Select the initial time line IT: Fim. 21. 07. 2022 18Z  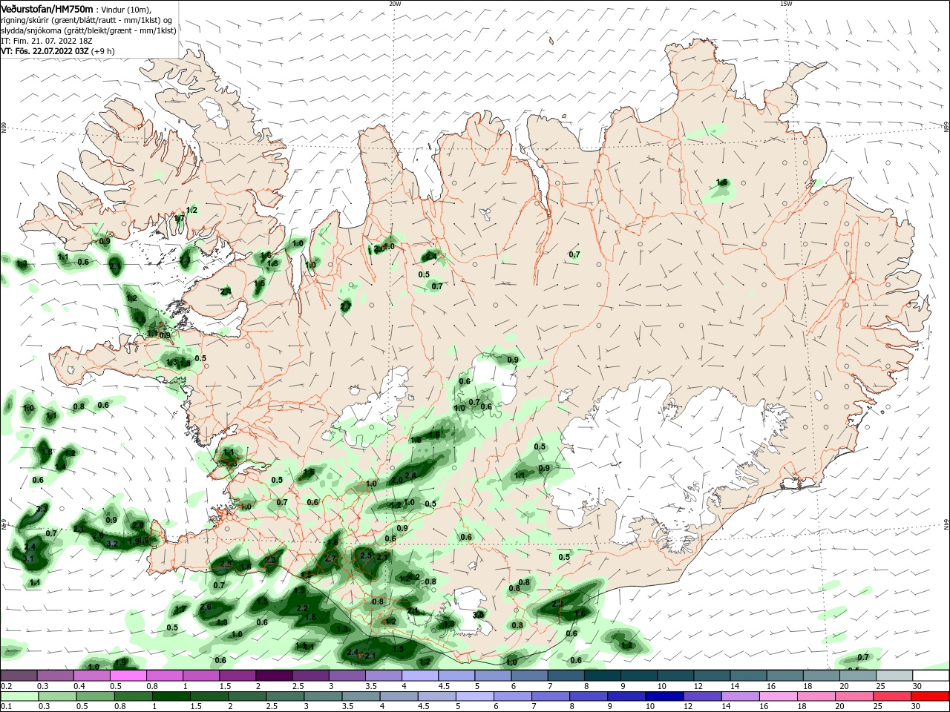click(47, 41)
